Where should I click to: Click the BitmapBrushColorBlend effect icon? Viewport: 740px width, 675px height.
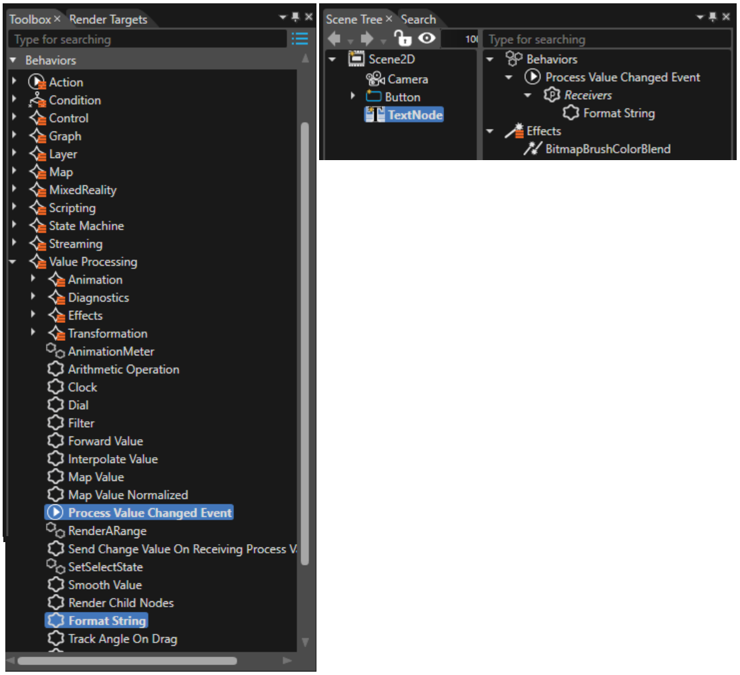533,149
